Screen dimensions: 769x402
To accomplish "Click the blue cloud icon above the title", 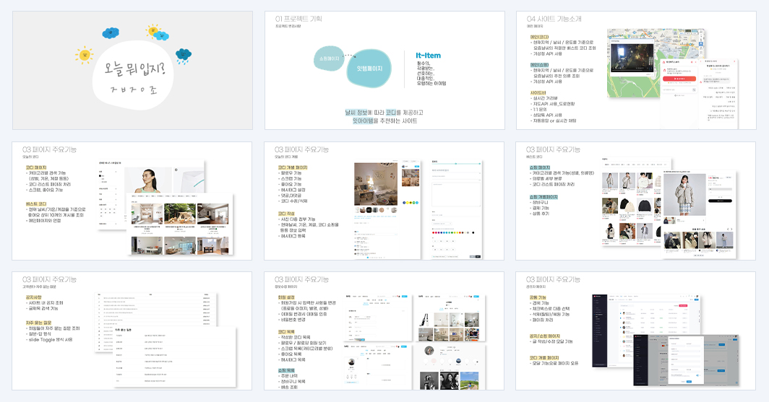I will click(111, 32).
